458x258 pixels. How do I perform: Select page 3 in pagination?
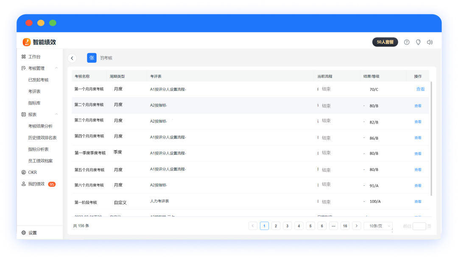288,226
